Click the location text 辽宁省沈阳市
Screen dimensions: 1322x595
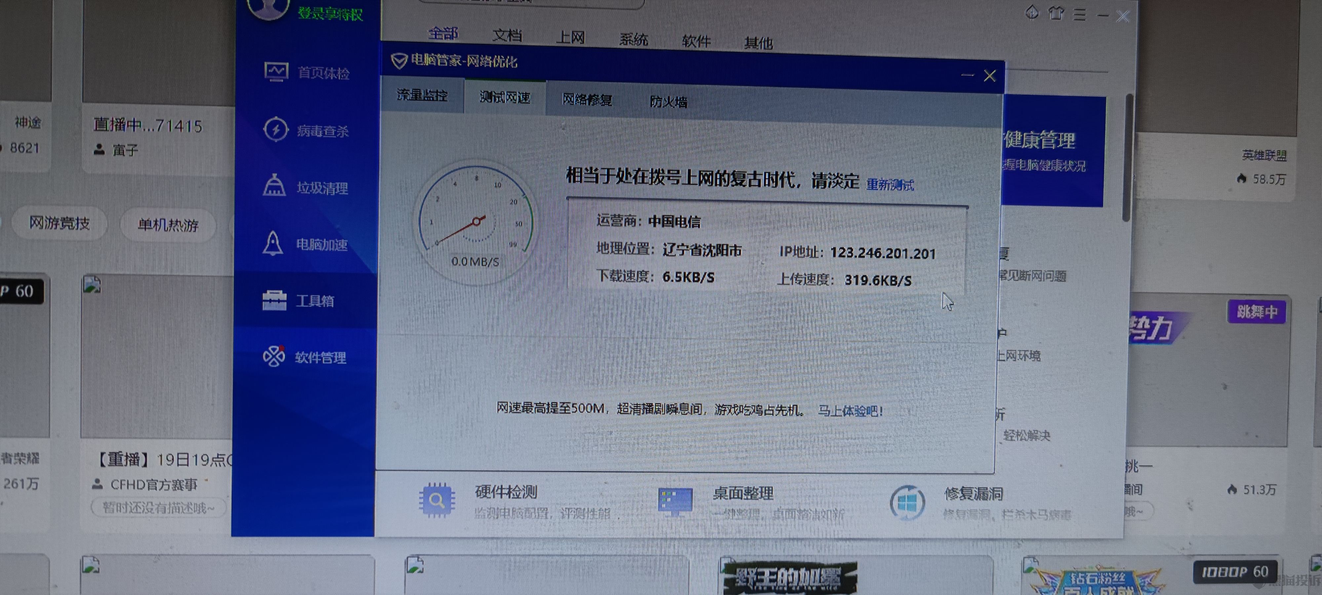[x=702, y=250]
